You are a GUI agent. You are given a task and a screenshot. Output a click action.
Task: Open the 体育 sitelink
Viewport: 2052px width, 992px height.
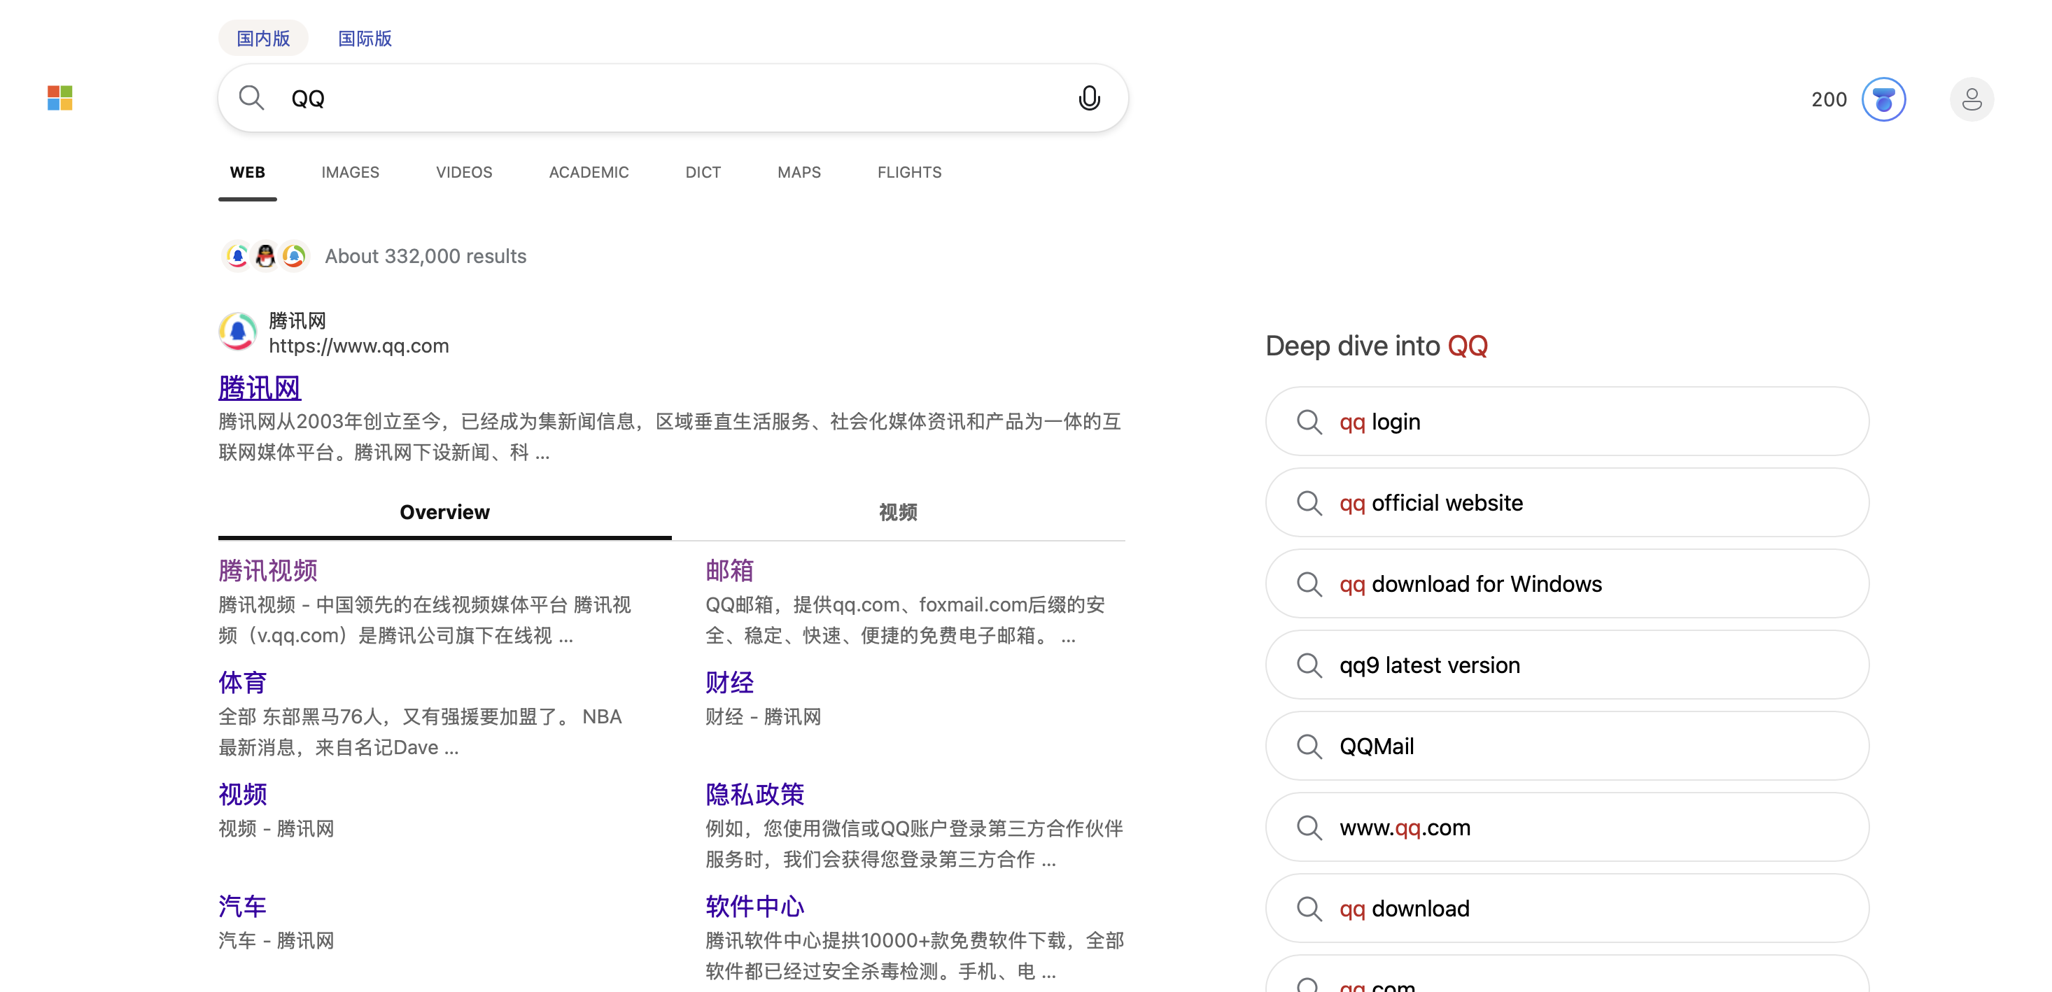click(x=243, y=682)
